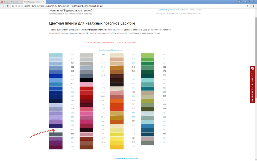Image resolution: width=257 pixels, height=161 pixels.
Task: Click the color number link 402
Action: (x=103, y=84)
